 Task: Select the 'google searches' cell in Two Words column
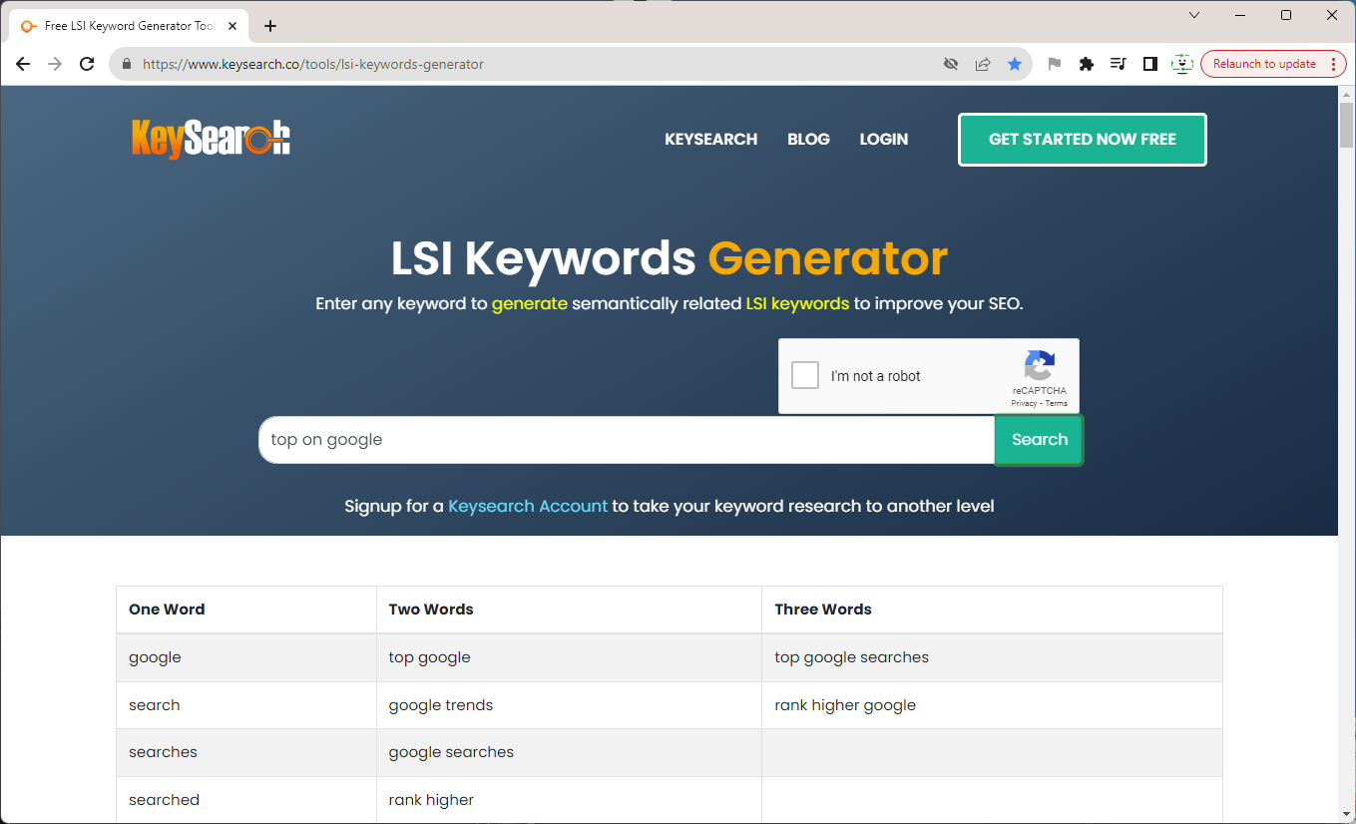tap(569, 752)
